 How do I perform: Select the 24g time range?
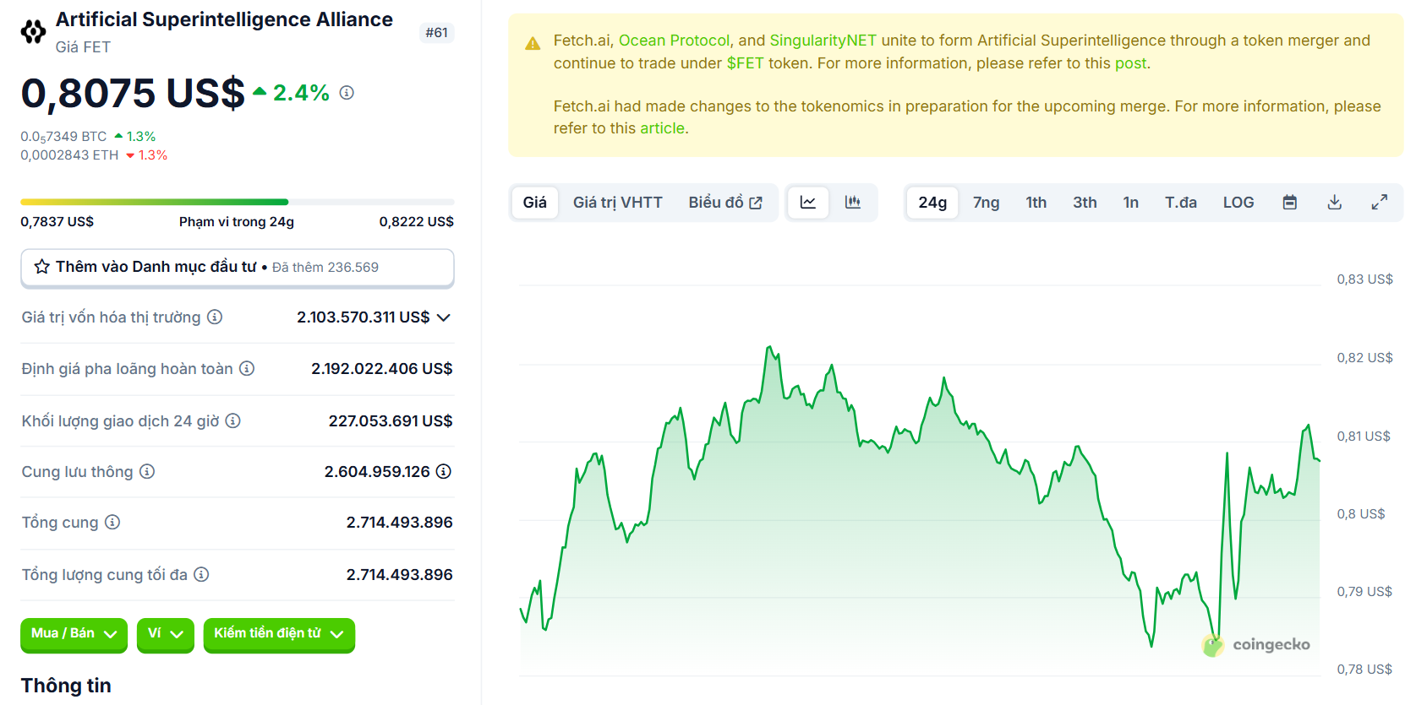(x=932, y=203)
